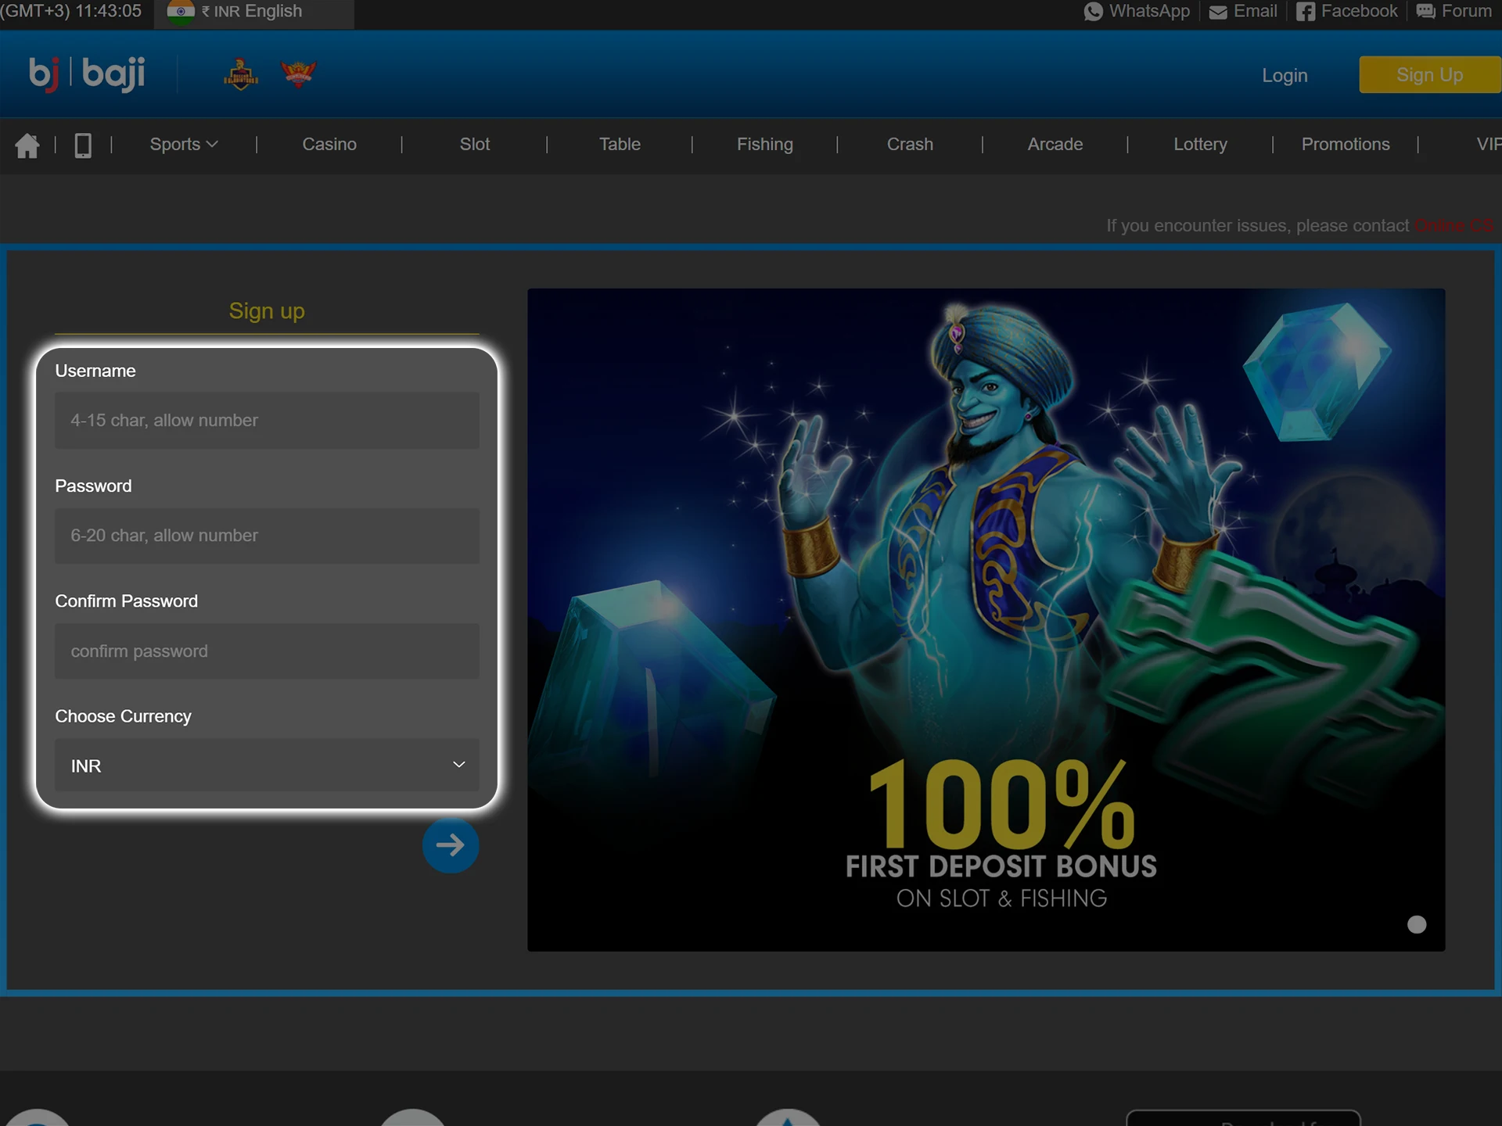Click the Login button
The width and height of the screenshot is (1502, 1126).
pyautogui.click(x=1285, y=74)
